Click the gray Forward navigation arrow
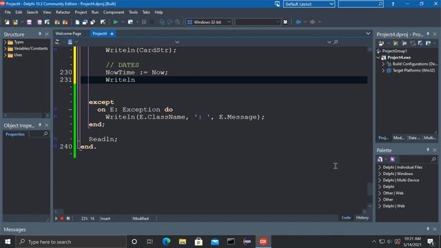Viewport: 441px width, 248px height. tap(312, 22)
